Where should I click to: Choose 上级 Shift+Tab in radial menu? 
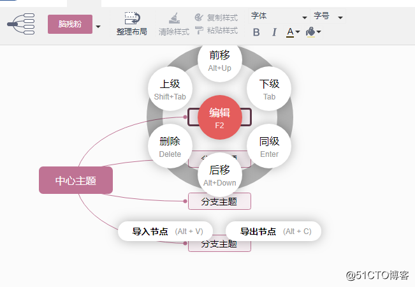tap(170, 89)
